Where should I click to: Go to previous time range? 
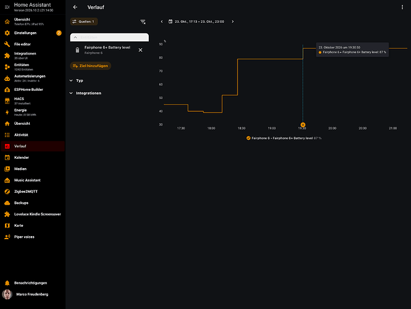(162, 22)
